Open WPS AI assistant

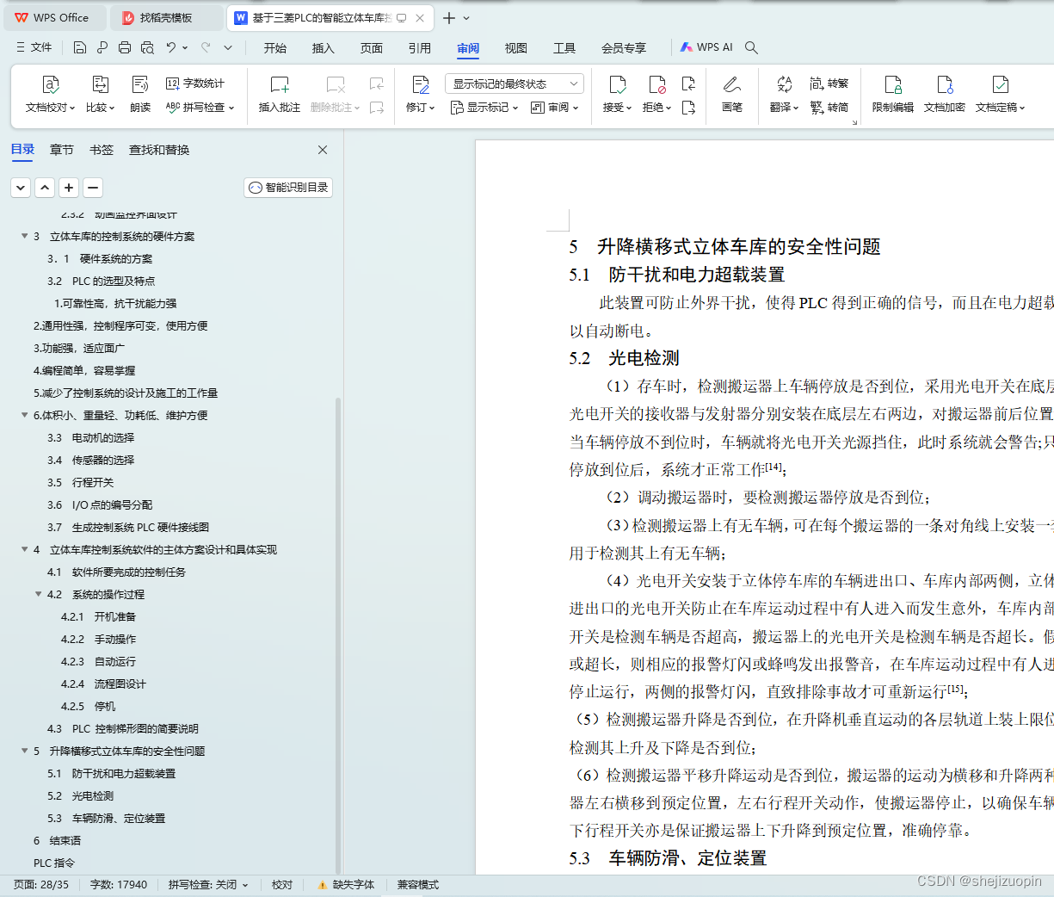click(x=706, y=47)
